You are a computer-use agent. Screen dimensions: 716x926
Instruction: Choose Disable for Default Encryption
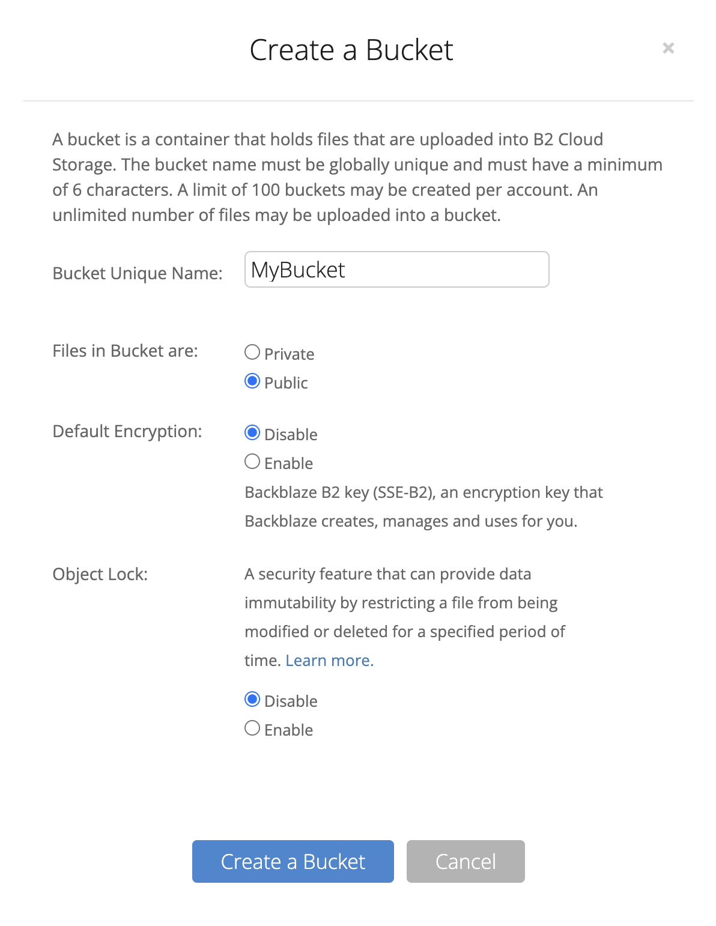coord(252,433)
